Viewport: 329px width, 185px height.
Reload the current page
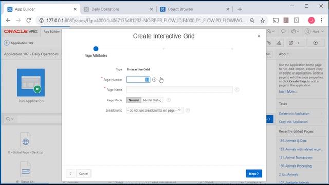point(29,21)
